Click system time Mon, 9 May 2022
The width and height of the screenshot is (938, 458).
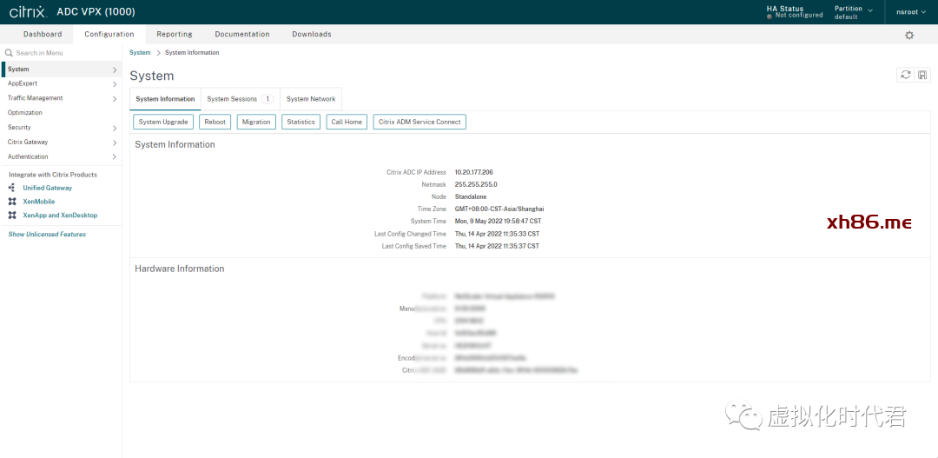tap(498, 221)
